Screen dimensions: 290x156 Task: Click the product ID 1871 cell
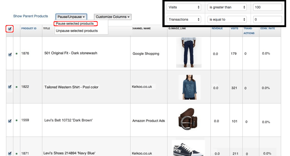click(x=25, y=153)
